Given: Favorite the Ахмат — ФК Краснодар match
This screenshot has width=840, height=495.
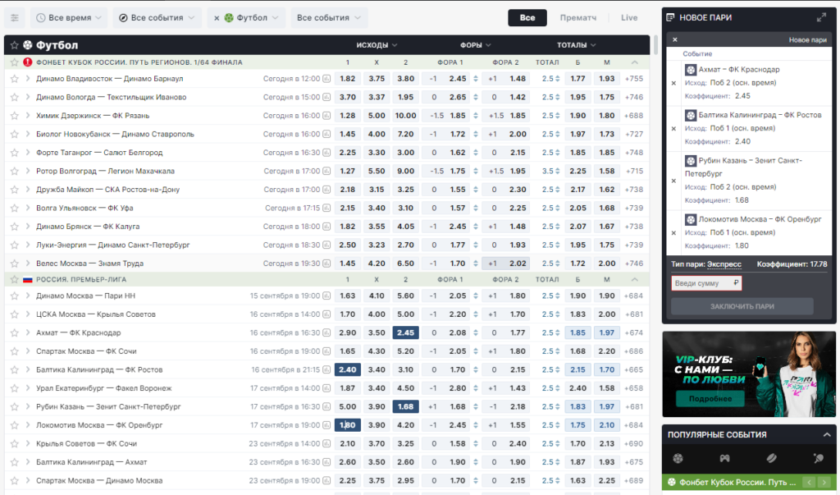Looking at the screenshot, I should tap(15, 333).
